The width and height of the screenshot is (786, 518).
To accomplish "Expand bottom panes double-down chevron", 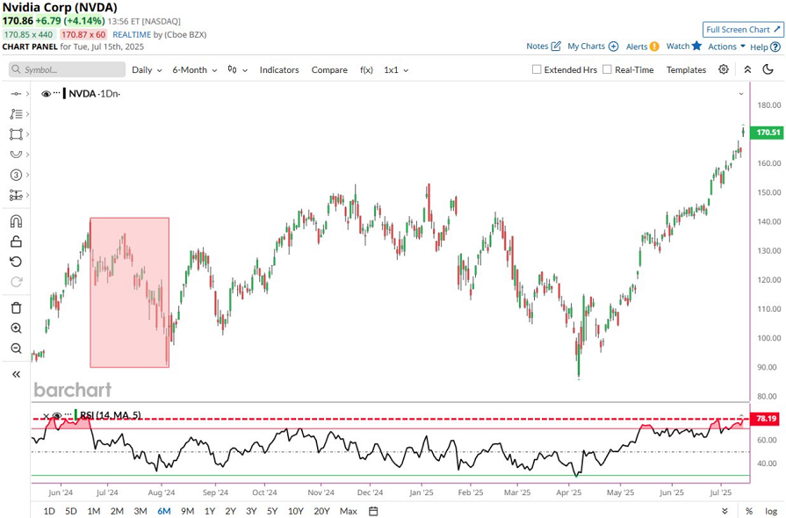I will tap(725, 511).
